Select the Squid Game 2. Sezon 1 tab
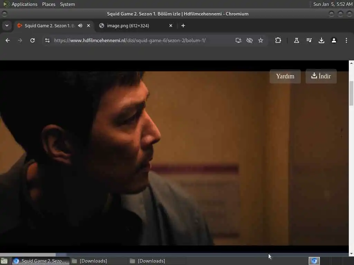This screenshot has width=354, height=265. 54,26
